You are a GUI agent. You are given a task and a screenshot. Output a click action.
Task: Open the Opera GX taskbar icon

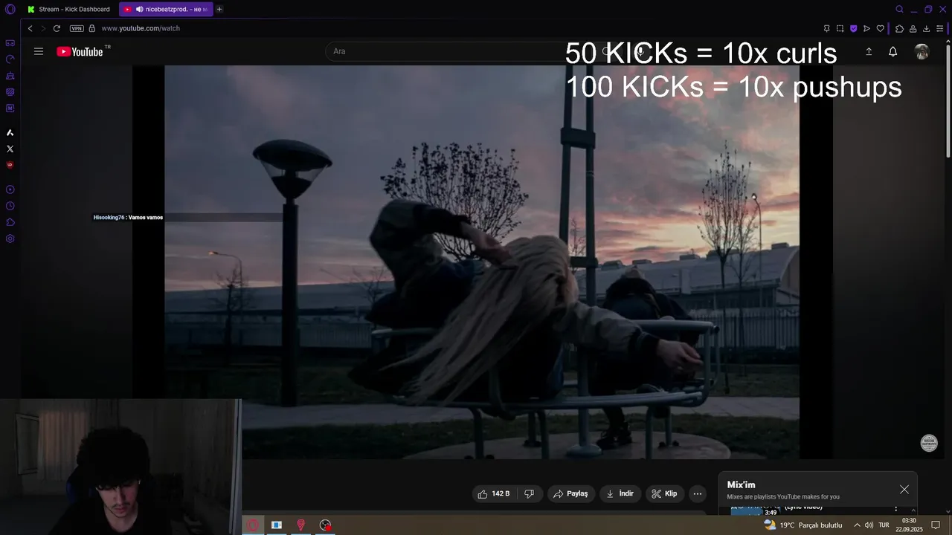pyautogui.click(x=252, y=525)
